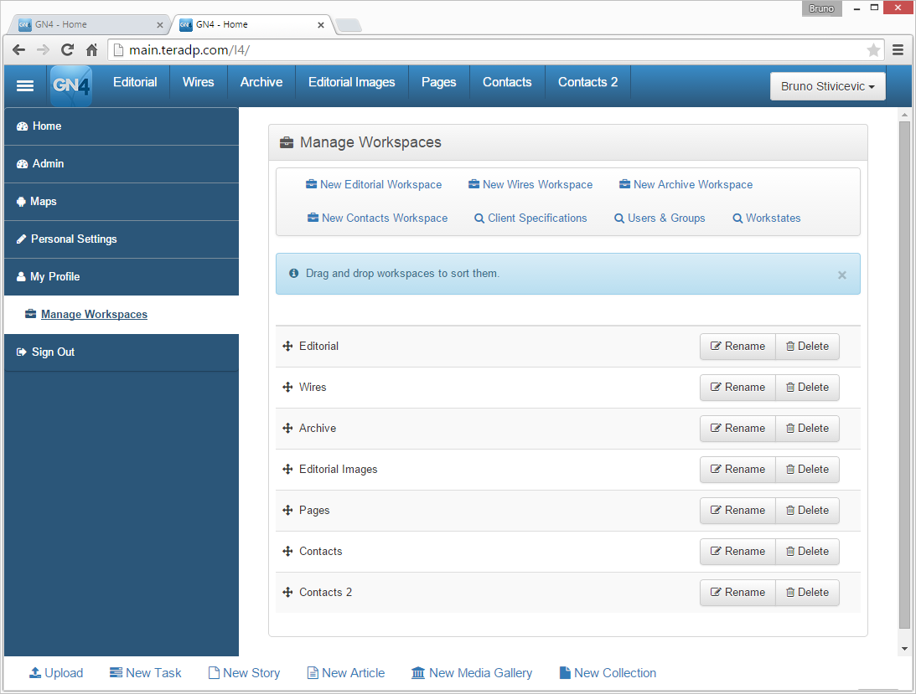Delete the Wires workspace
This screenshot has height=694, width=916.
point(807,388)
